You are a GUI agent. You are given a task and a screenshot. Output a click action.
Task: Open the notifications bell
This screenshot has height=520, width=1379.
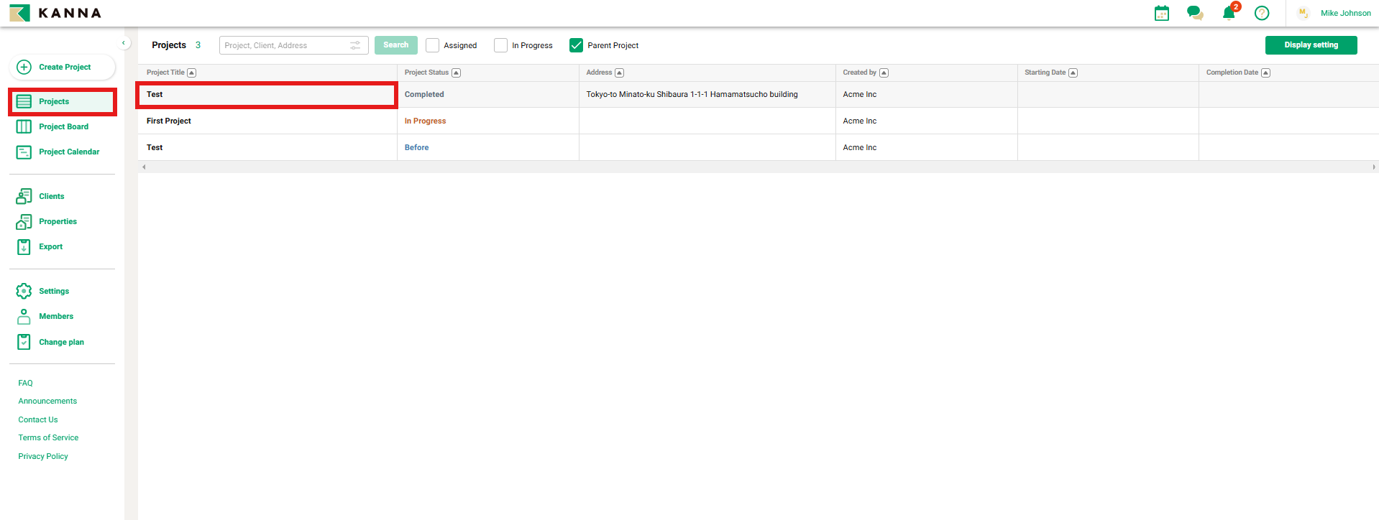click(x=1229, y=13)
